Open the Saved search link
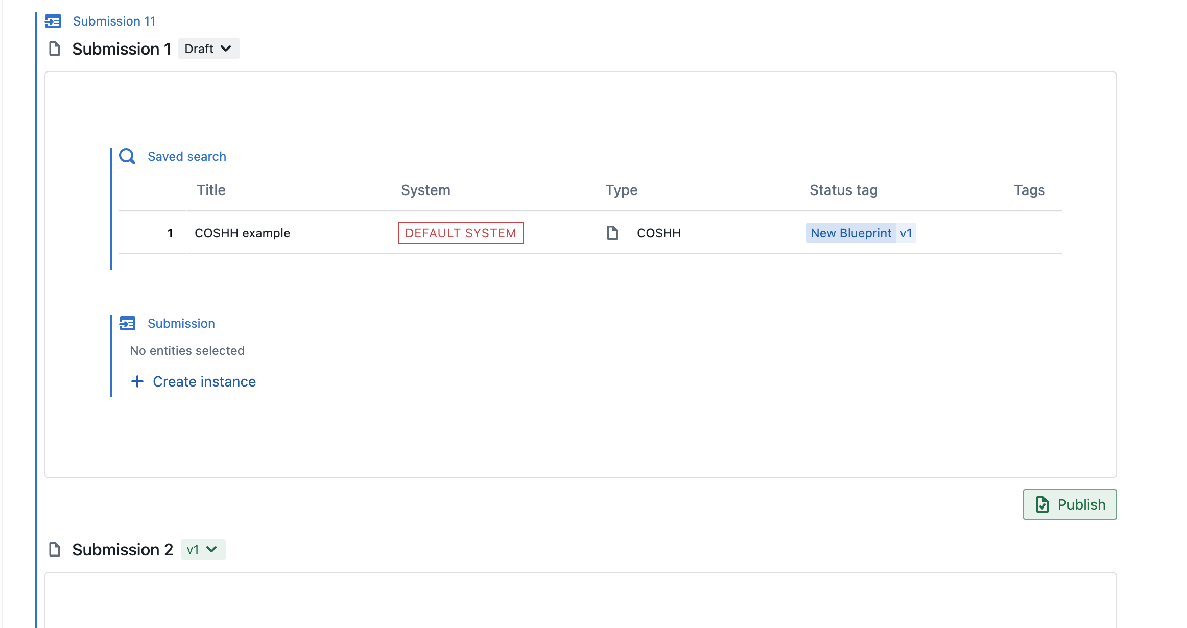 click(186, 156)
